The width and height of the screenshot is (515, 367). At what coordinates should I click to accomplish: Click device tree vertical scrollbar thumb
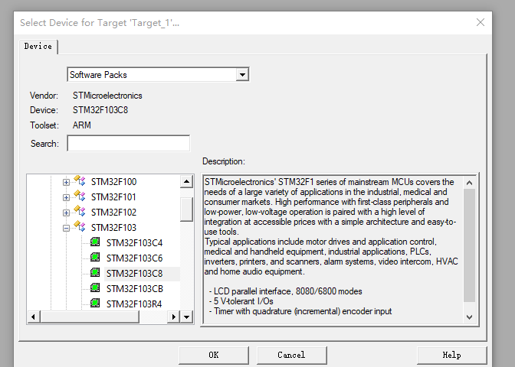pyautogui.click(x=186, y=209)
